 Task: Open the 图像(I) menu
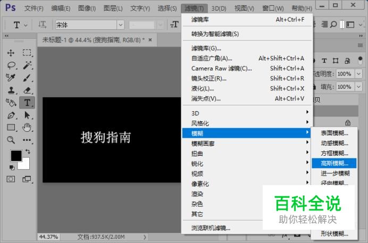coord(87,9)
